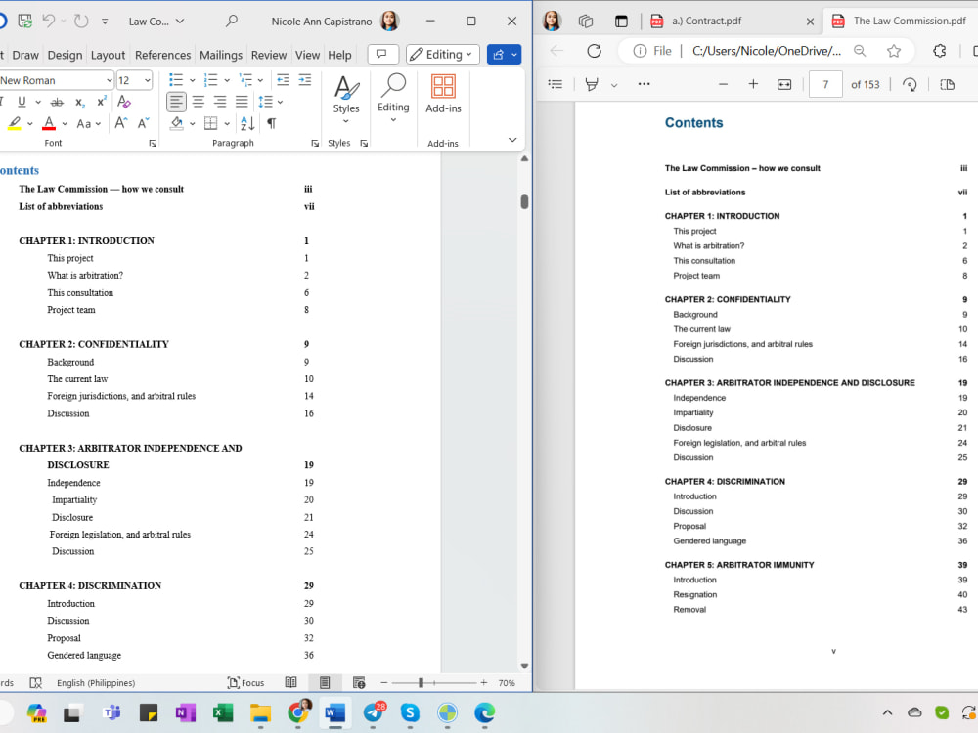Apply red font color swatch

click(49, 123)
